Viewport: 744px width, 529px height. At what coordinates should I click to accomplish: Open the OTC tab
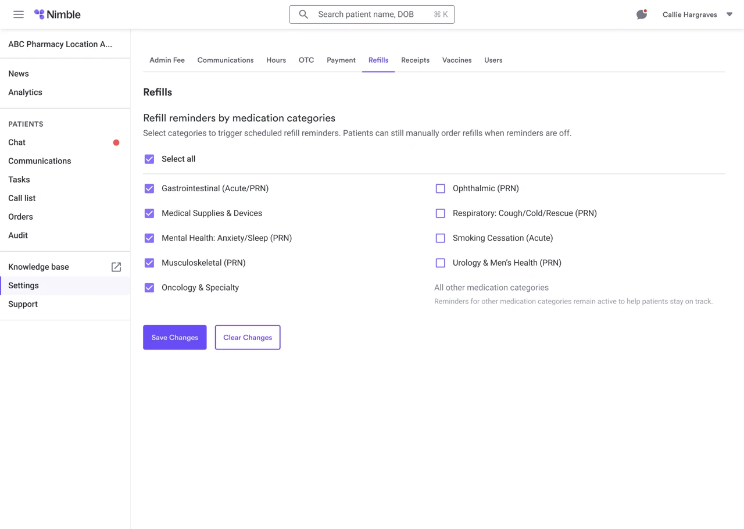[306, 60]
